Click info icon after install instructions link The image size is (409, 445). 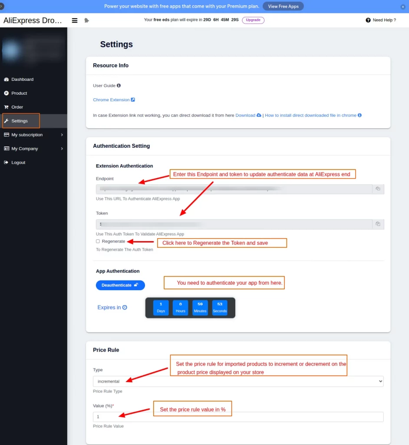(360, 115)
